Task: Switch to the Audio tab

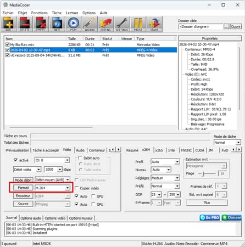Action: click(80, 150)
